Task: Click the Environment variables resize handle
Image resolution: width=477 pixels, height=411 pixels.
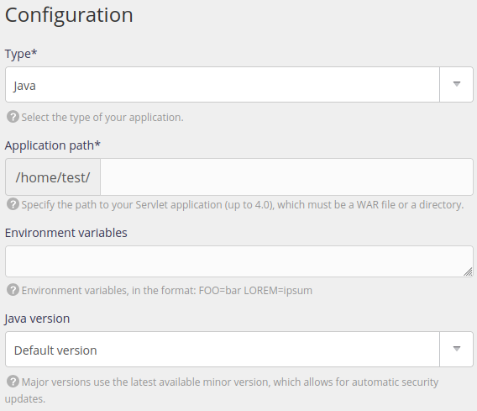Action: pos(468,271)
